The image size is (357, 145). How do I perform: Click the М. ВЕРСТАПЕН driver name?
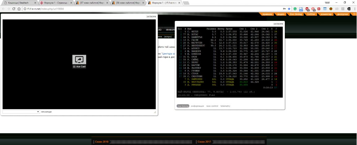pyautogui.click(x=195, y=82)
